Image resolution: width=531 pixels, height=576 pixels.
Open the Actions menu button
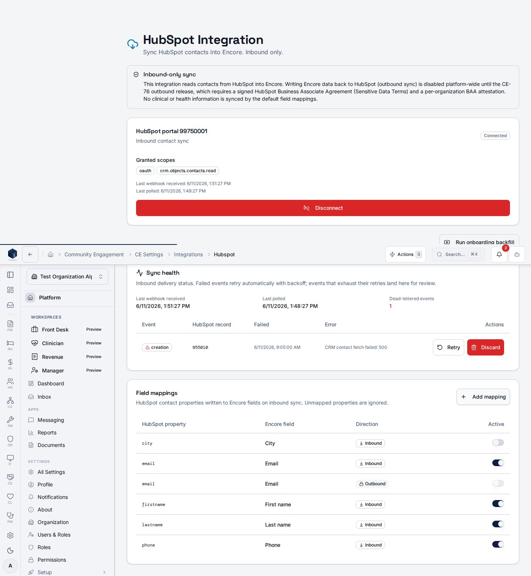point(406,254)
